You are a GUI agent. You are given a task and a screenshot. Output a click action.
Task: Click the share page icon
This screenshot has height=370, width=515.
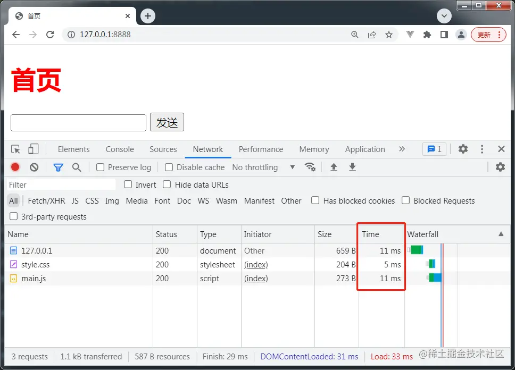coord(372,35)
